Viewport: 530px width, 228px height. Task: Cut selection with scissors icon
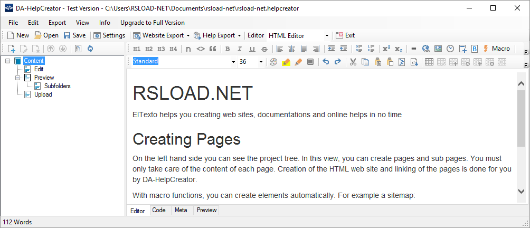click(353, 62)
